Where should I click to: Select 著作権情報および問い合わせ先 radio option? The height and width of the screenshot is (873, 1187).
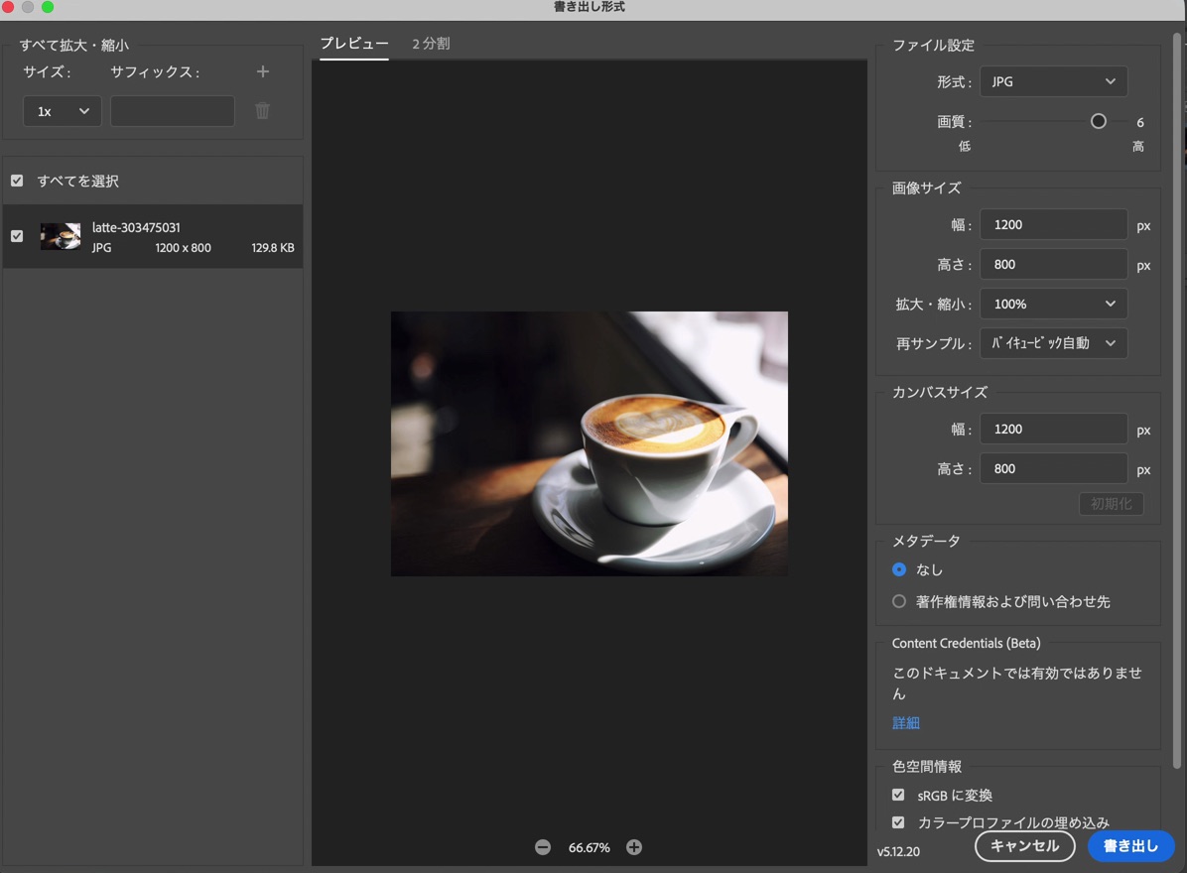point(898,601)
